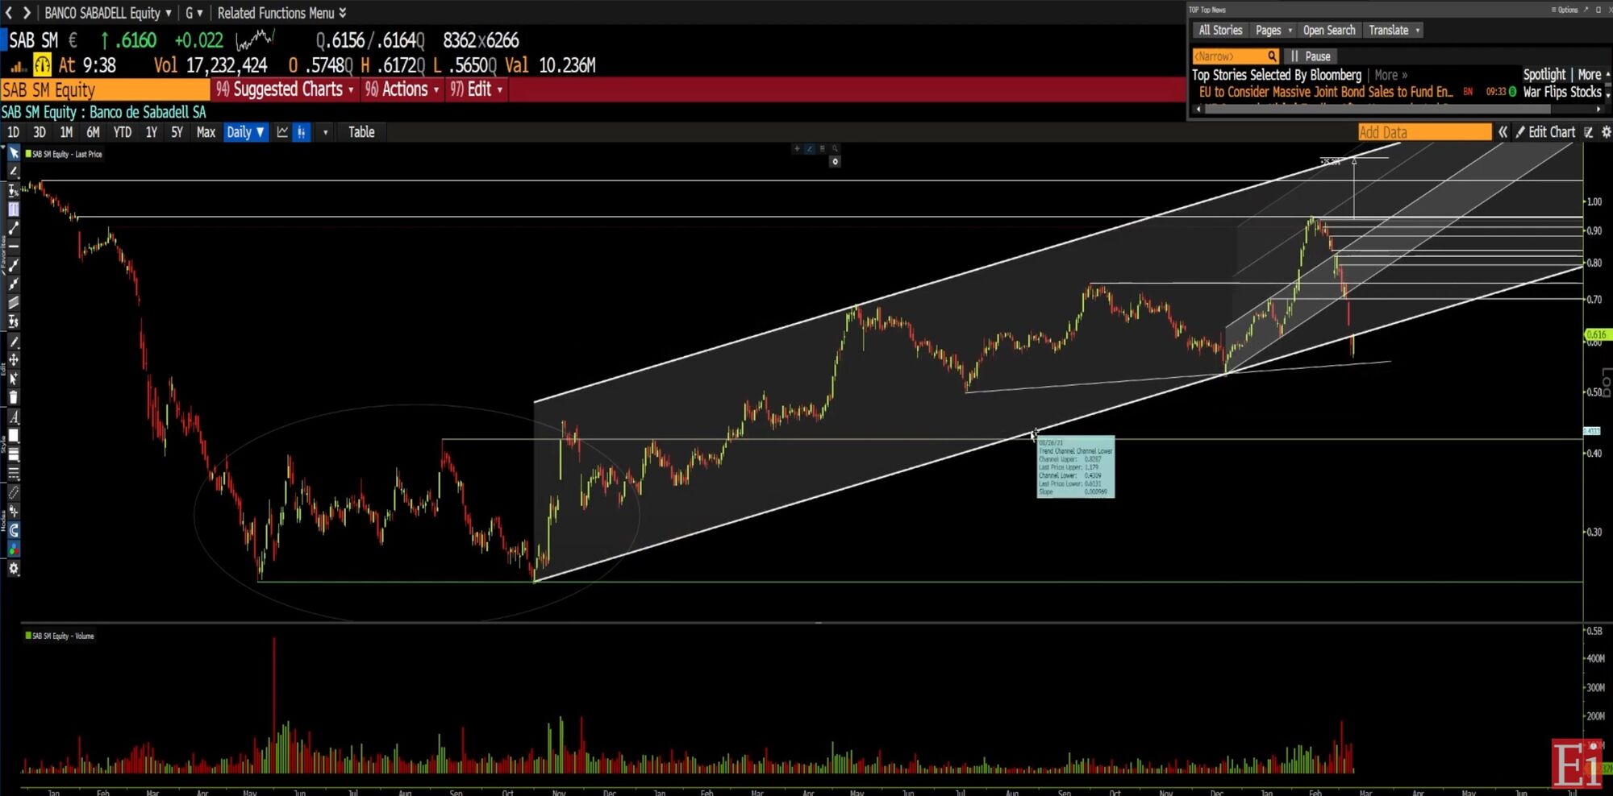Viewport: 1613px width, 796px height.
Task: Open the More » top stories link
Action: [x=1390, y=75]
